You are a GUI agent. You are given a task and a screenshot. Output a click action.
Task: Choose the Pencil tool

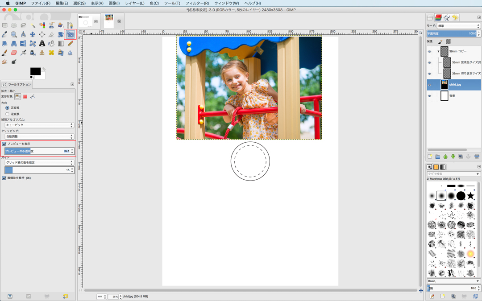point(70,44)
